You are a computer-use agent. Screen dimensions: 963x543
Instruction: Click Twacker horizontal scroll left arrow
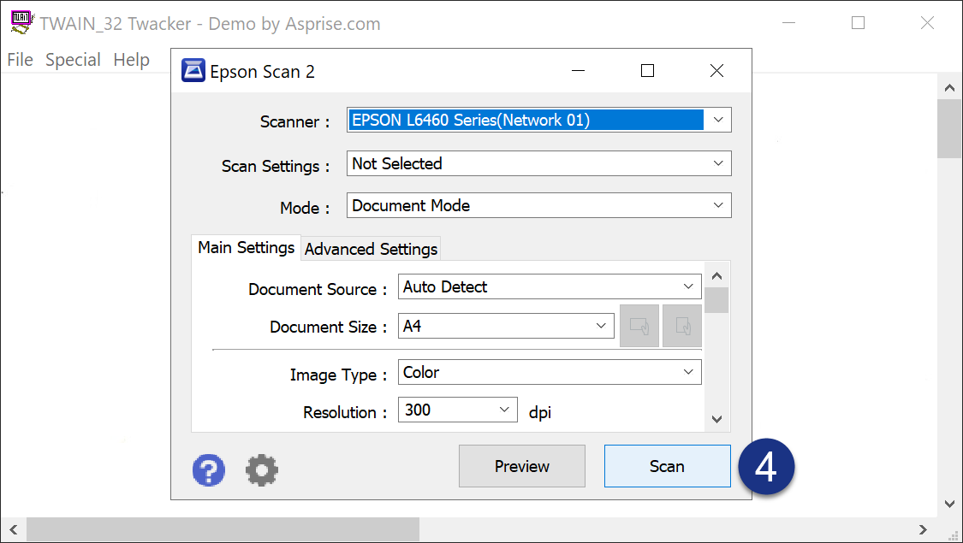[x=14, y=529]
